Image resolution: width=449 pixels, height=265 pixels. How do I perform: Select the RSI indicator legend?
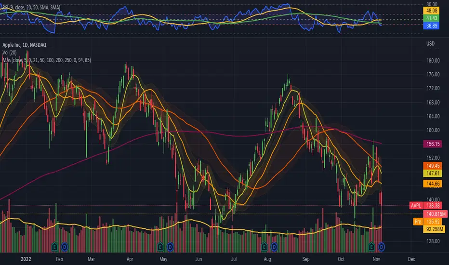point(31,7)
